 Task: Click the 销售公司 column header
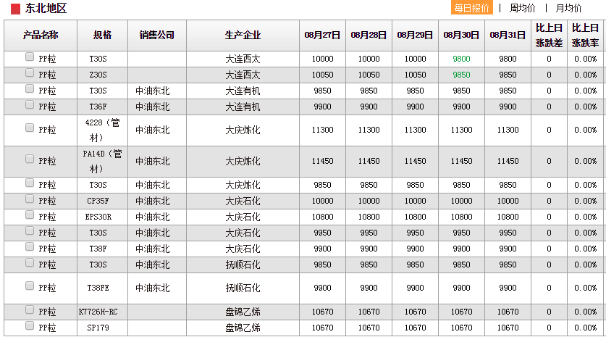coord(157,36)
